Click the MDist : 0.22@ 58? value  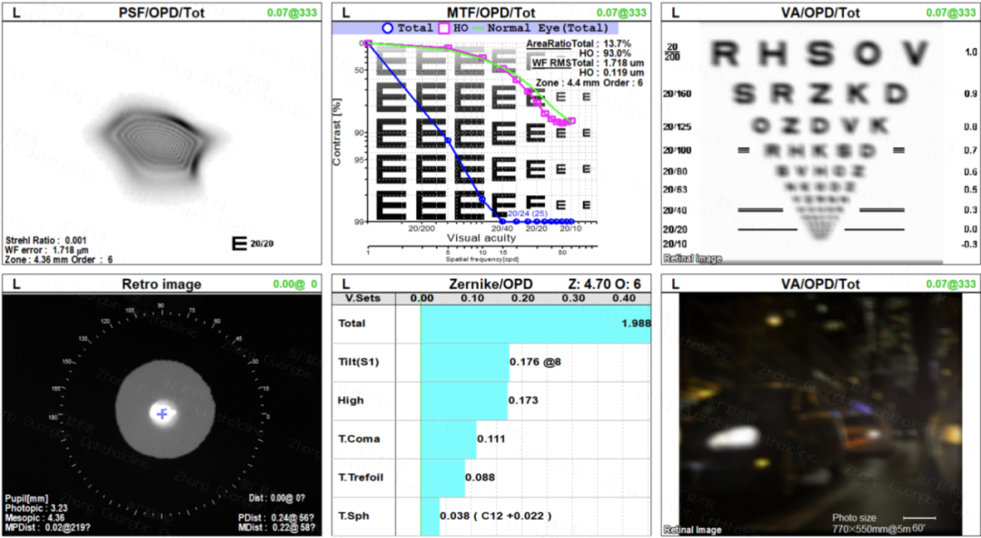[276, 527]
